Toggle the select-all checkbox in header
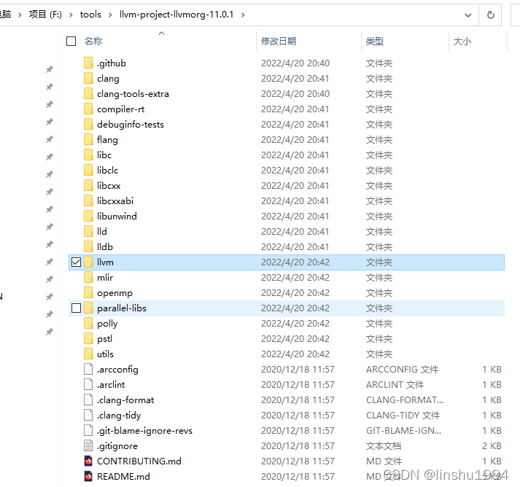 click(71, 41)
